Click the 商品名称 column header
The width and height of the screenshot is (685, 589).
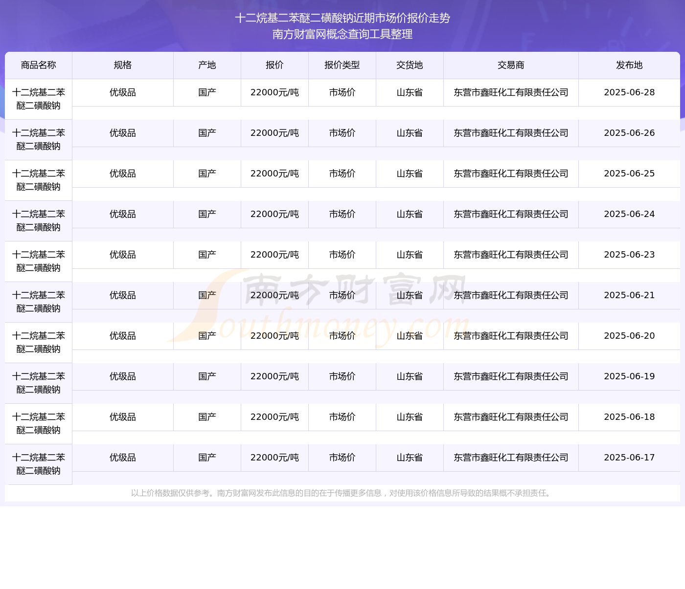(x=39, y=65)
